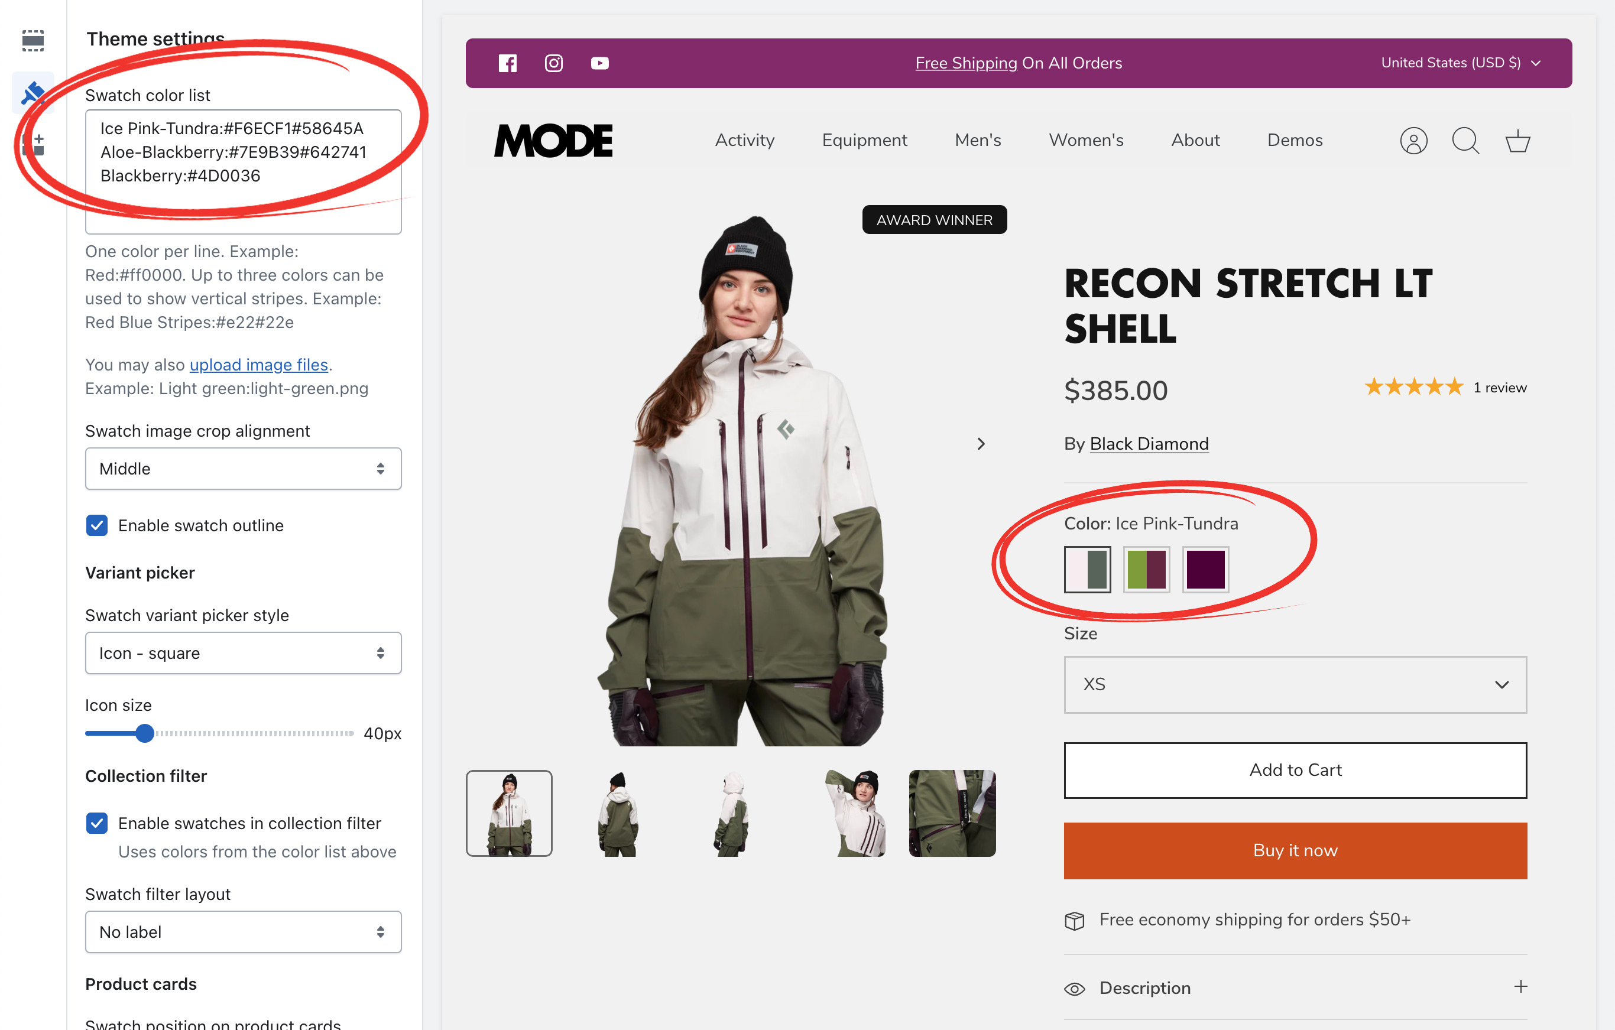The image size is (1615, 1030).
Task: Open the account user icon
Action: (1413, 141)
